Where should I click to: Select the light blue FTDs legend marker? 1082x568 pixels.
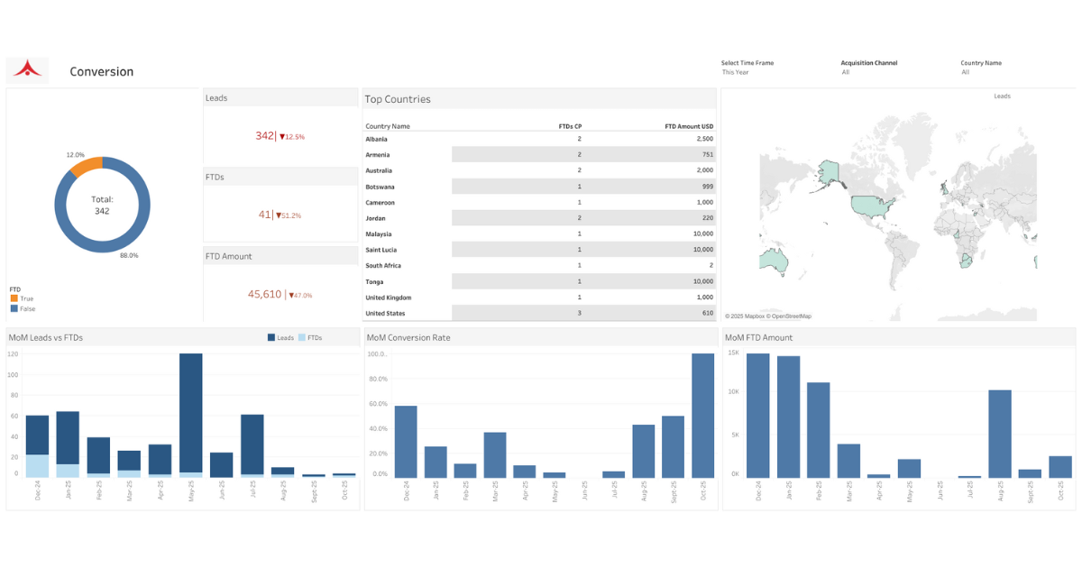coord(301,337)
